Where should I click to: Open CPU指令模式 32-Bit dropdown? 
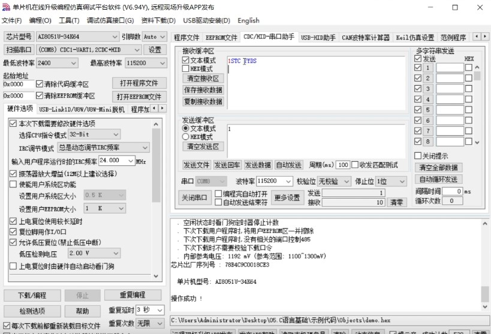click(116, 135)
